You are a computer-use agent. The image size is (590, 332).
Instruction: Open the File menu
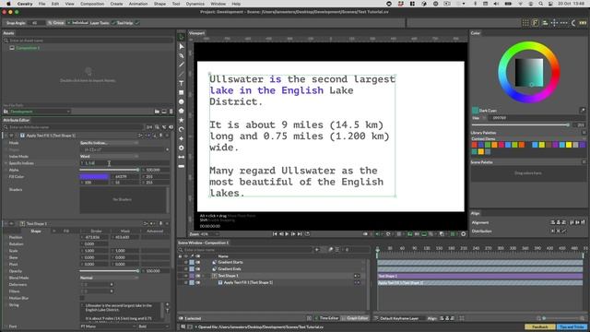click(x=41, y=4)
